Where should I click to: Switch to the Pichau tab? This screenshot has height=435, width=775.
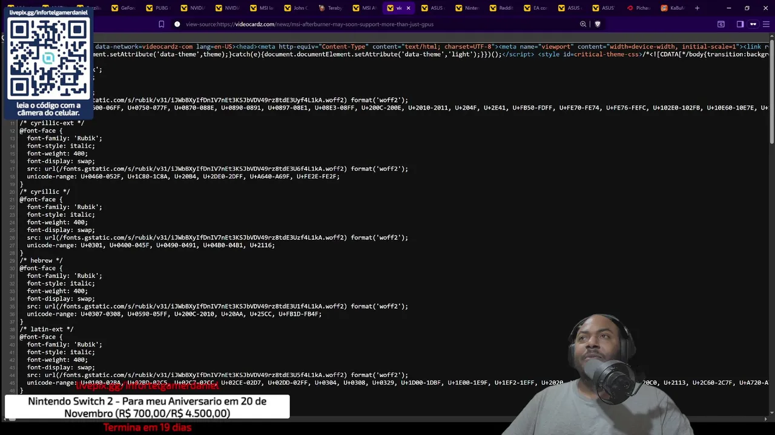(640, 8)
